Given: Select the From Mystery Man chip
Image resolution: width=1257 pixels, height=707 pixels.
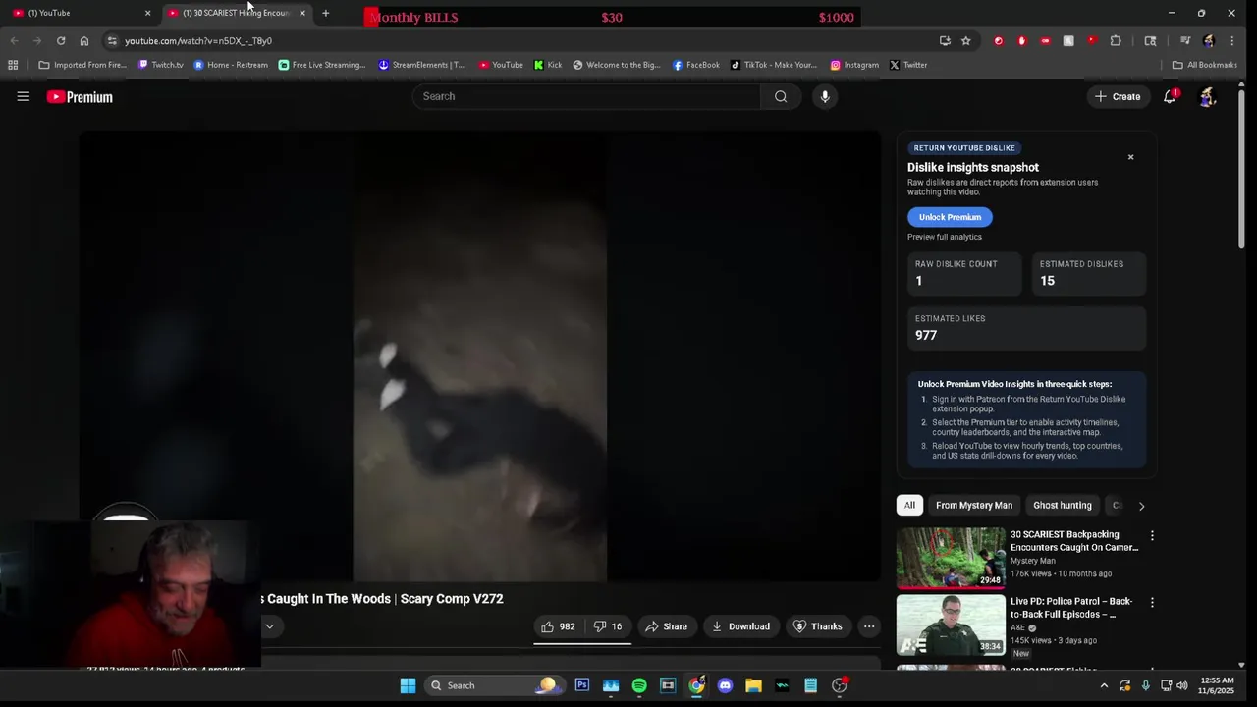Looking at the screenshot, I should tap(973, 505).
